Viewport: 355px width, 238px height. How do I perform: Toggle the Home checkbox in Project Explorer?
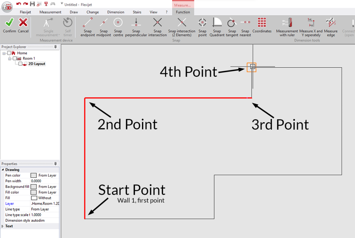pyautogui.click(x=9, y=53)
